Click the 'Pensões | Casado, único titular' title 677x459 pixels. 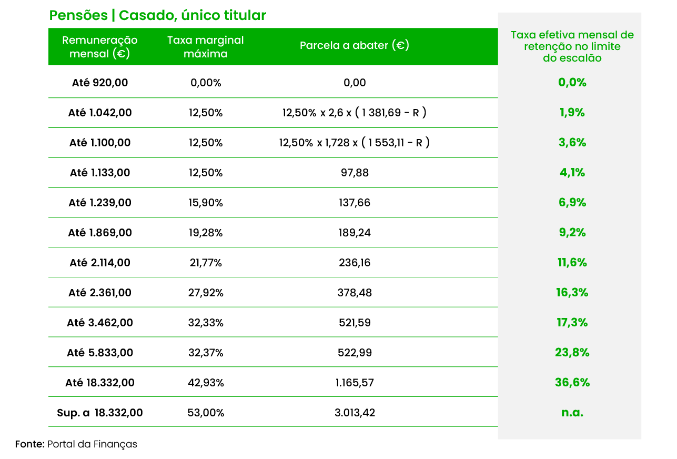tap(158, 16)
